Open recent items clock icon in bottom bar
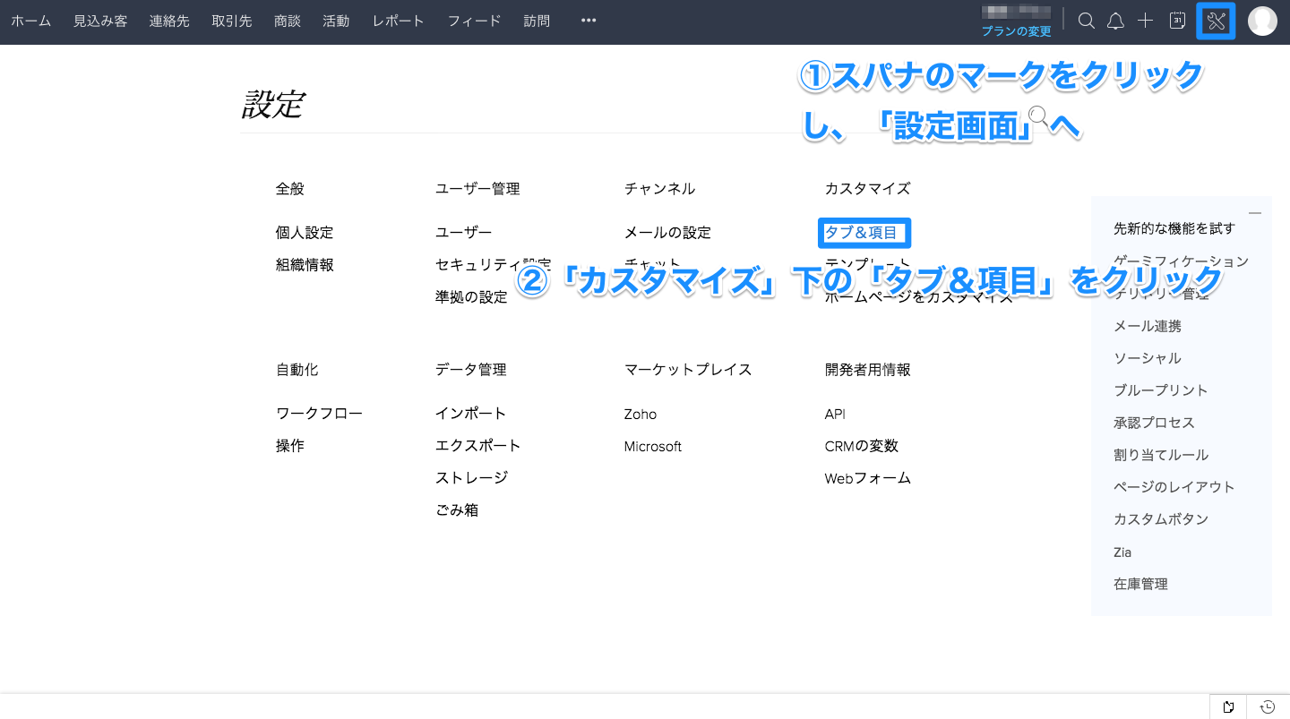Viewport: 1290px width, 719px height. click(1268, 706)
